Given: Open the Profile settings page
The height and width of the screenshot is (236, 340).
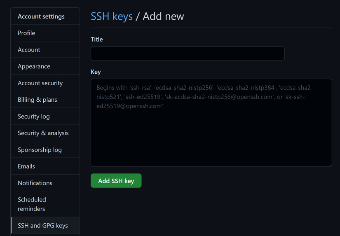Looking at the screenshot, I should [26, 33].
